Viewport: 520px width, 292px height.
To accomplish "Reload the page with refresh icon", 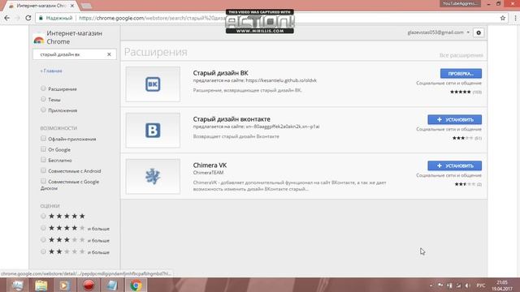I will [x=28, y=18].
